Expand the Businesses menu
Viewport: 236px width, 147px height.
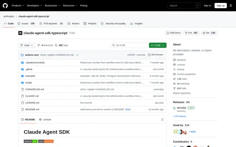pyautogui.click(x=52, y=6)
